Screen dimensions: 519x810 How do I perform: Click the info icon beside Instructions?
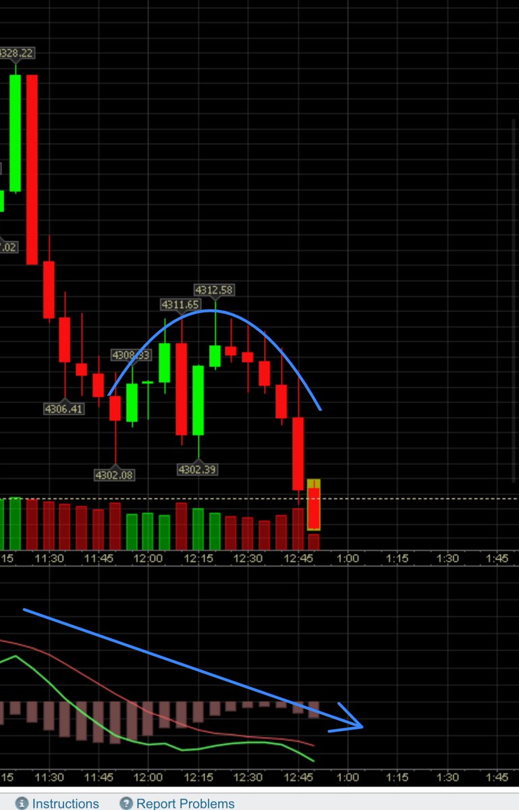(x=22, y=803)
